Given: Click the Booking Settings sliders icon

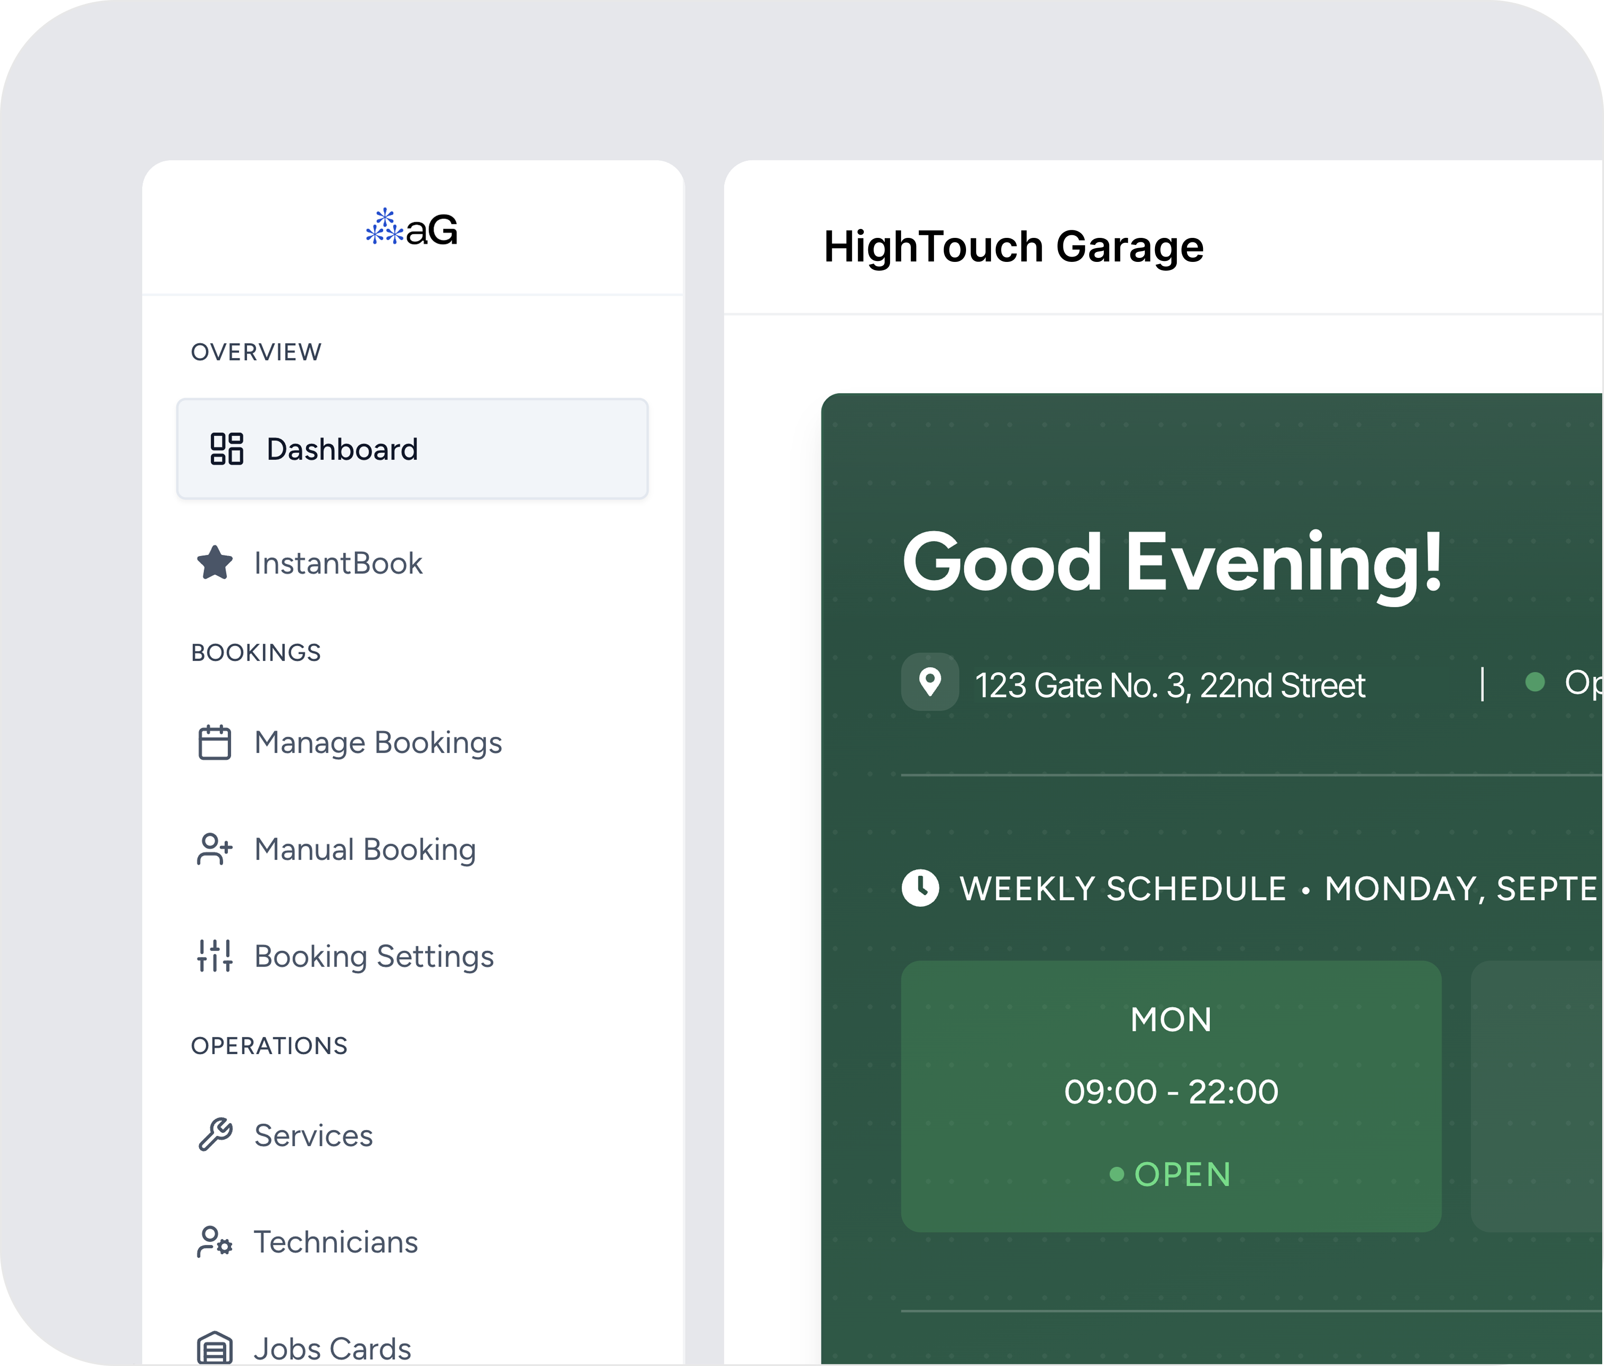Looking at the screenshot, I should [214, 956].
